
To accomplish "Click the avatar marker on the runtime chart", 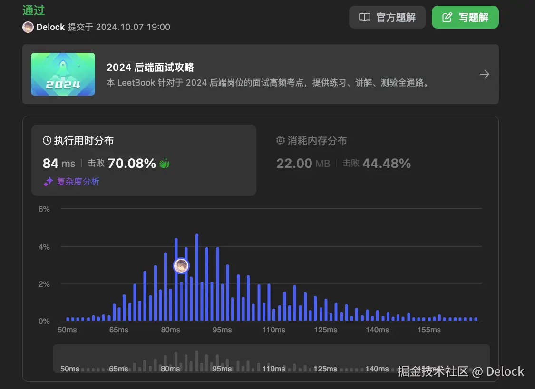I will coord(181,266).
